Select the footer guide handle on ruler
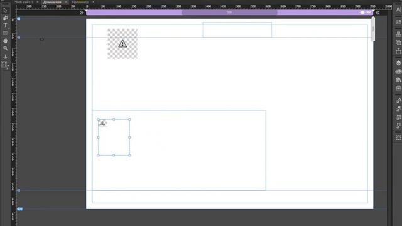The image size is (402, 226). (18, 191)
